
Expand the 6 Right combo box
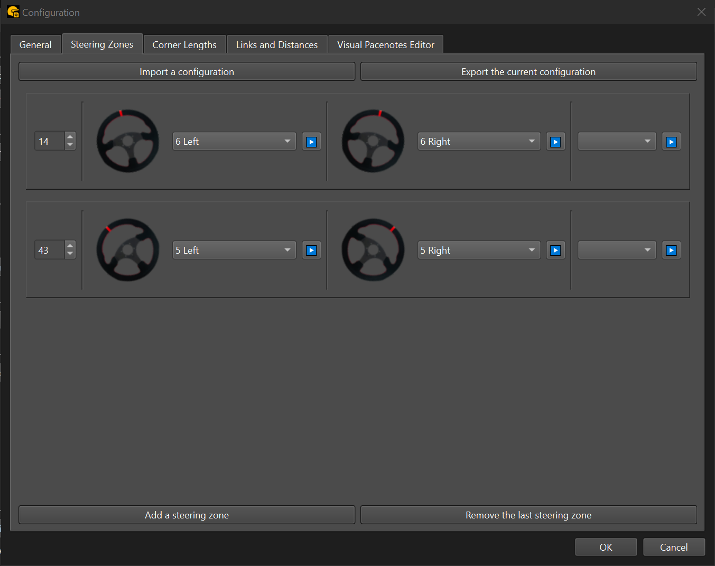(x=479, y=142)
